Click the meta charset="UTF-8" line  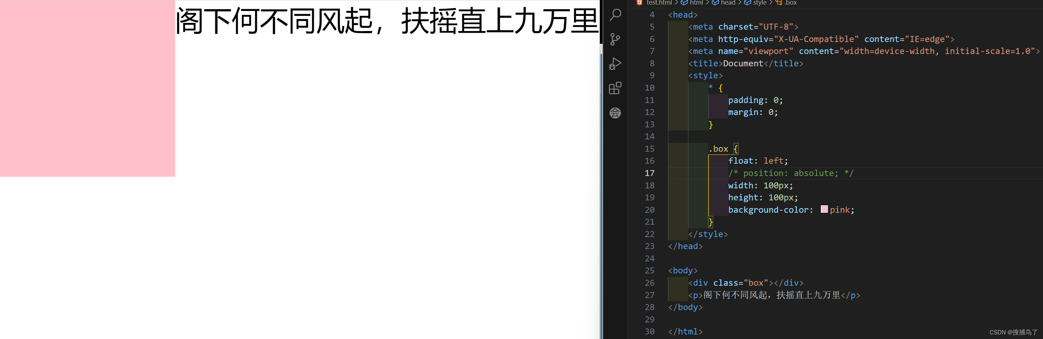click(743, 27)
